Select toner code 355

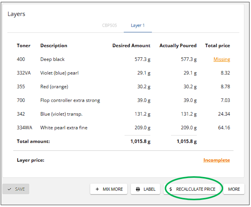point(21,87)
